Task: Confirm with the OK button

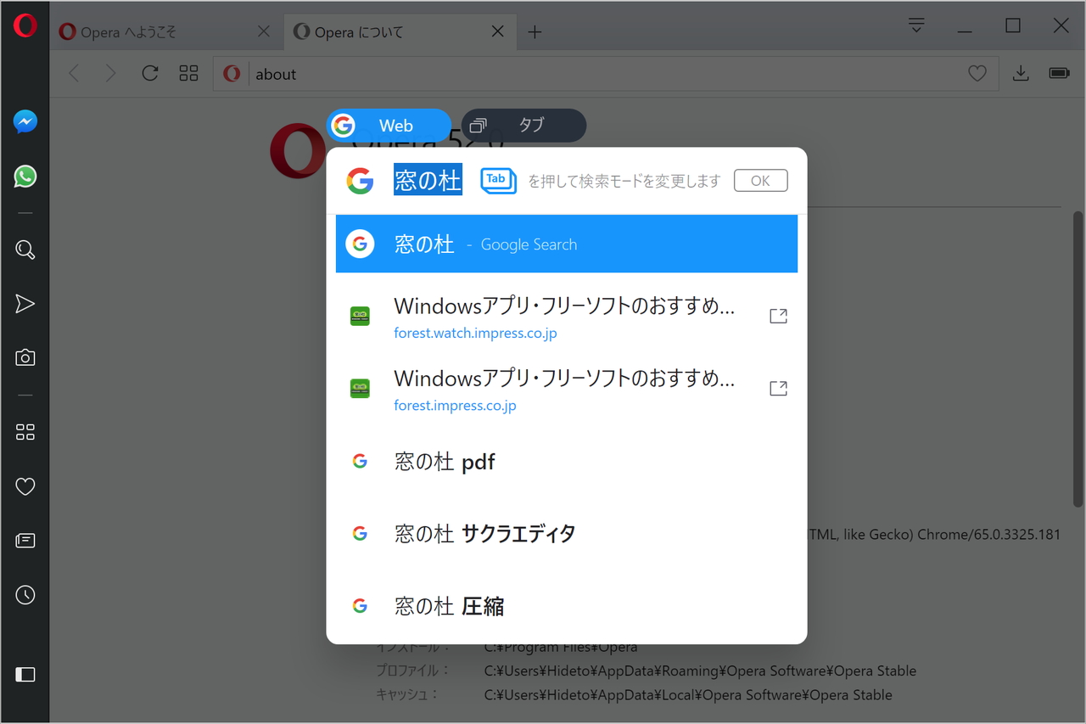Action: tap(760, 180)
